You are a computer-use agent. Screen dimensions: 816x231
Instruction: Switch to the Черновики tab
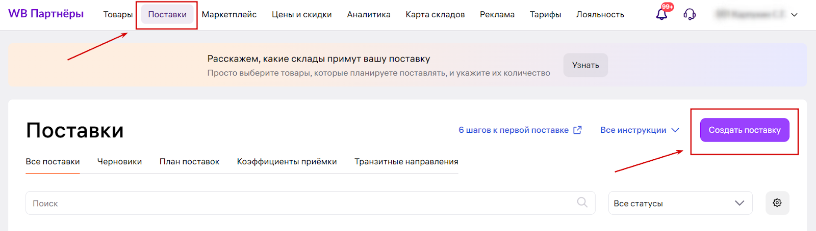[119, 162]
